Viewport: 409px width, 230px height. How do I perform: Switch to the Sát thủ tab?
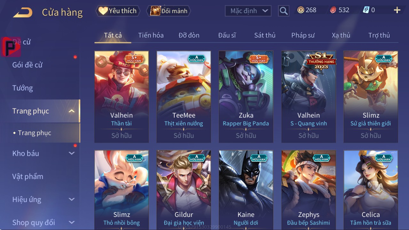click(x=265, y=35)
